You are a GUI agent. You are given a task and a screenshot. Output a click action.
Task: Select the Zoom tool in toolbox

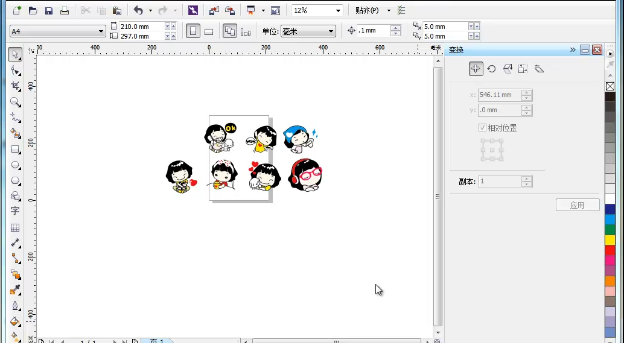coord(15,102)
